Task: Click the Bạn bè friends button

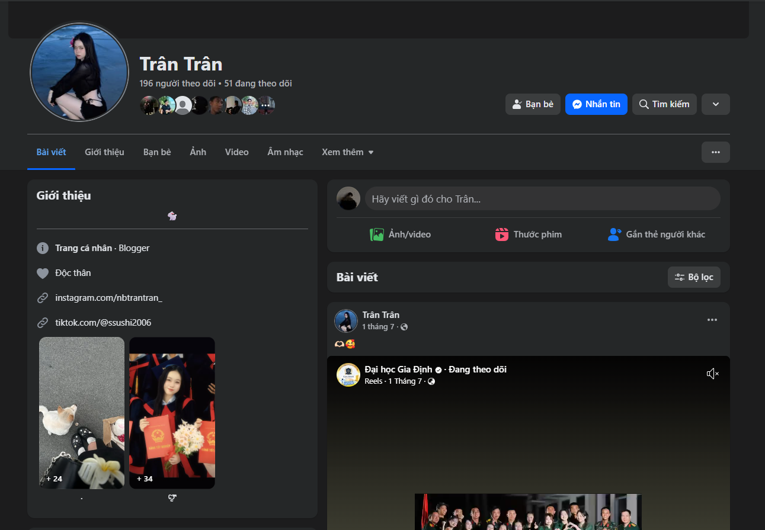Action: click(533, 104)
